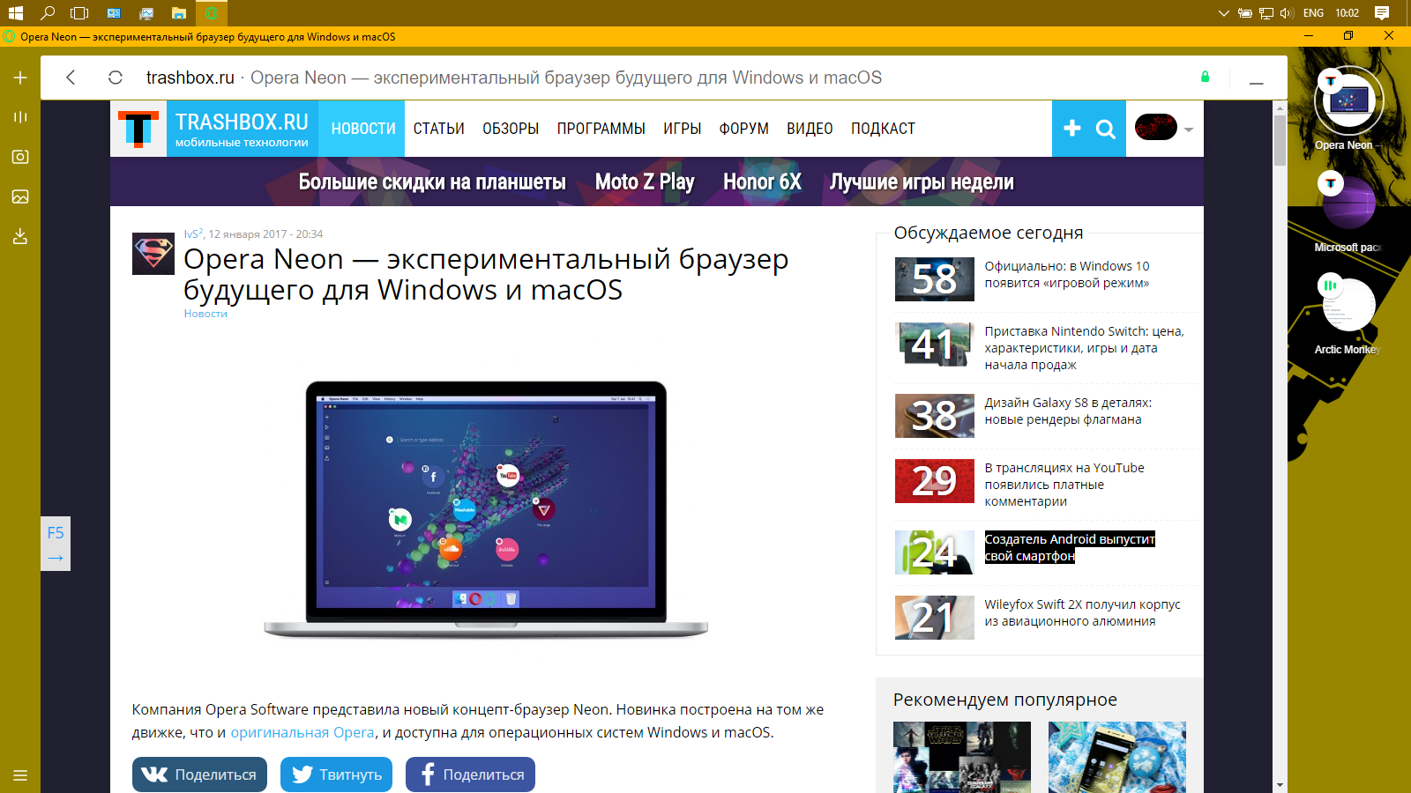Open the player panel in Neon sidebar
Viewport: 1411px width, 793px height.
20,117
